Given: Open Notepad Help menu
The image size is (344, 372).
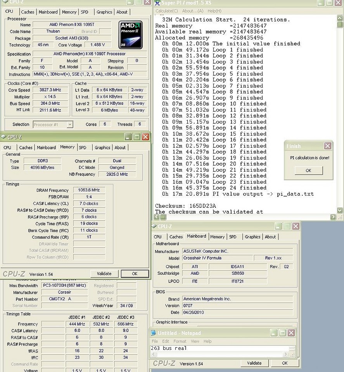Looking at the screenshot, I should (x=207, y=341).
